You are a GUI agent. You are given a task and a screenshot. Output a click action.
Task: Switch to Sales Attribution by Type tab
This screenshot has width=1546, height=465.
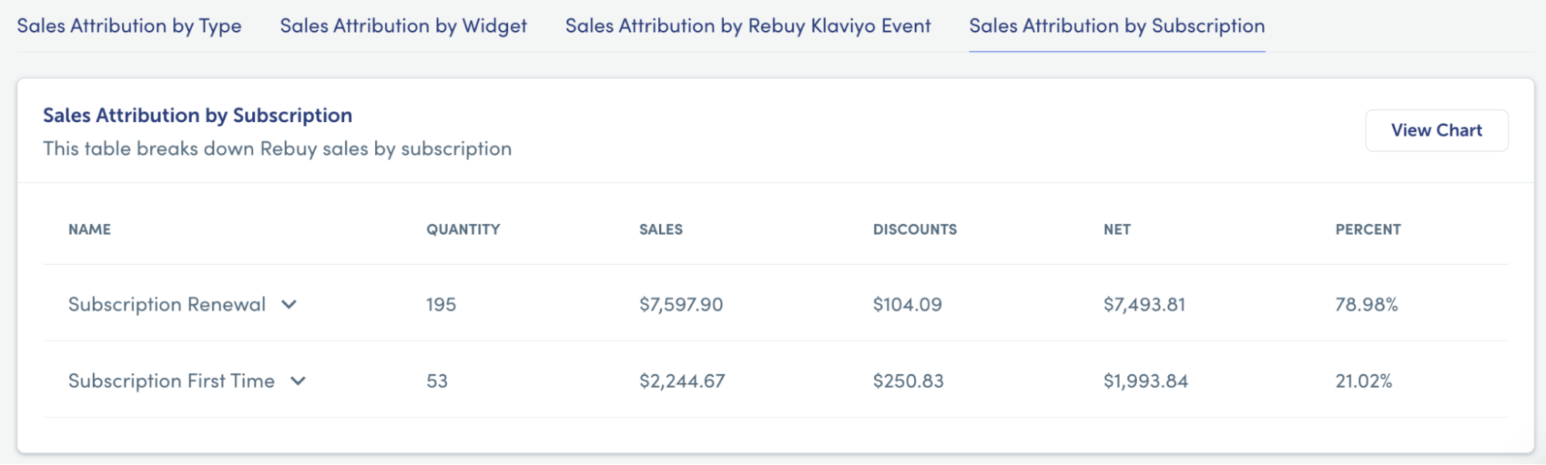pos(129,26)
